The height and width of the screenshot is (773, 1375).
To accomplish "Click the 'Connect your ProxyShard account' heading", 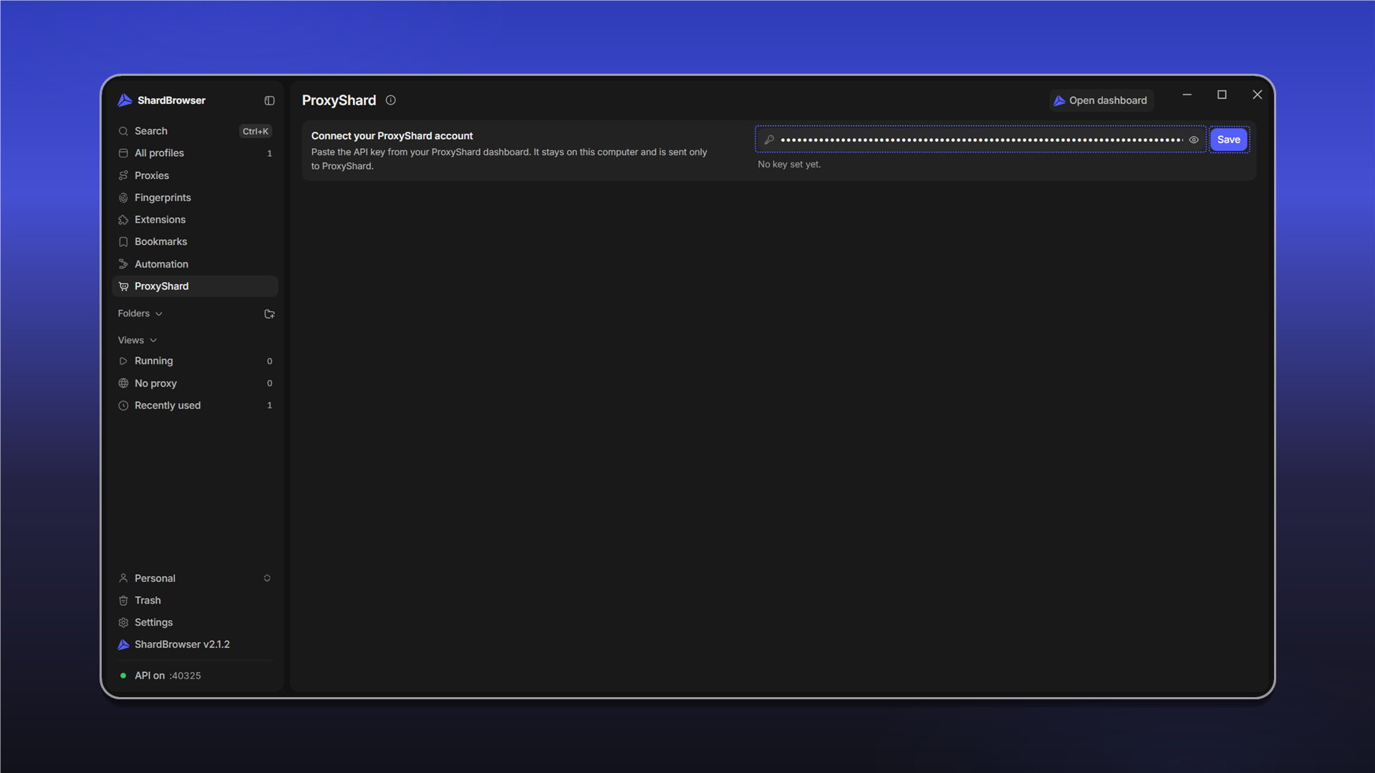I will (x=392, y=136).
